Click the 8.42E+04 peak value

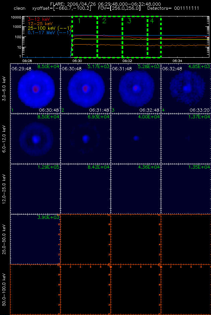point(98,167)
